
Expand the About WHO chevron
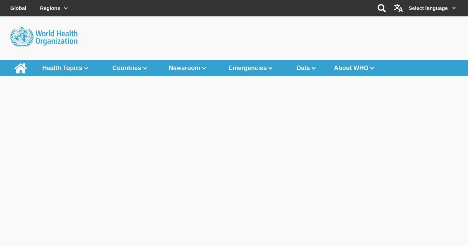(372, 68)
